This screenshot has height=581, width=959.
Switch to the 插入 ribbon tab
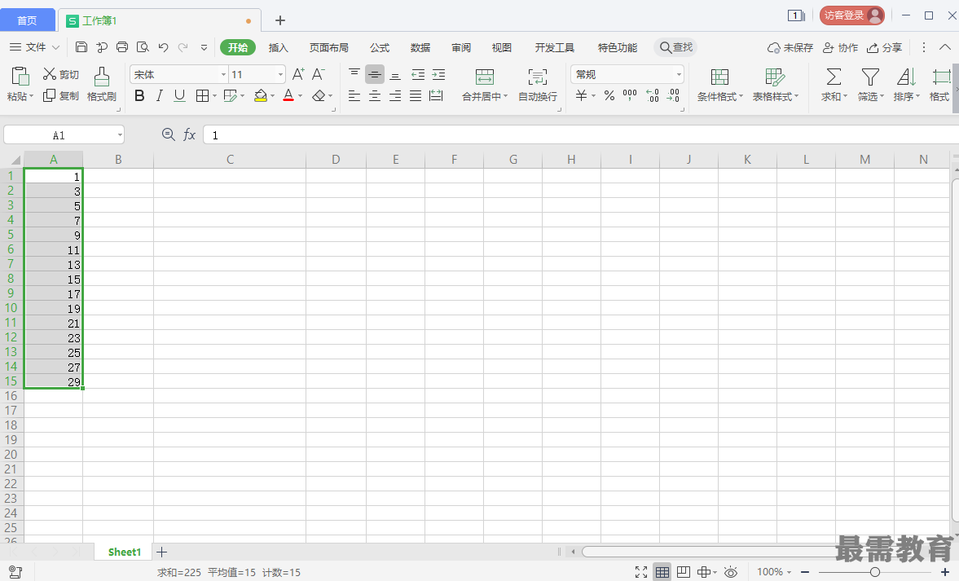(278, 47)
